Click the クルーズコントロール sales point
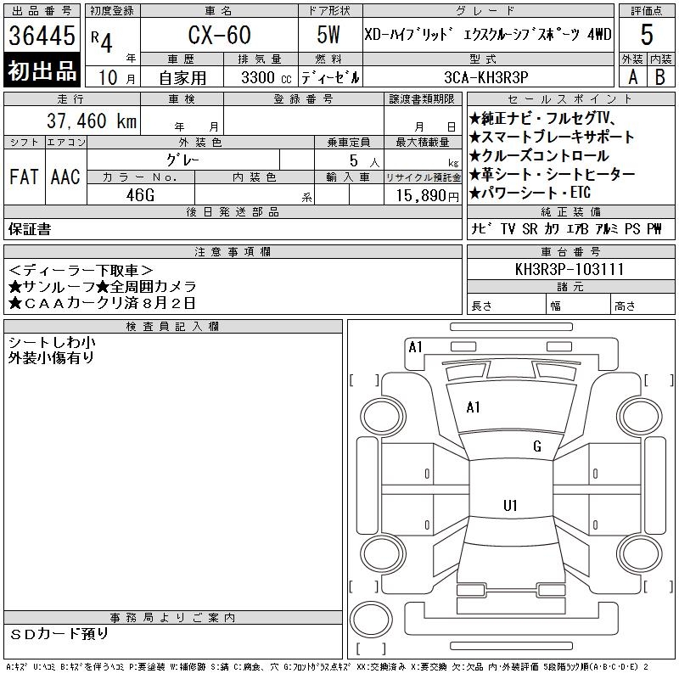Screen dimensions: 679x679 click(x=540, y=155)
